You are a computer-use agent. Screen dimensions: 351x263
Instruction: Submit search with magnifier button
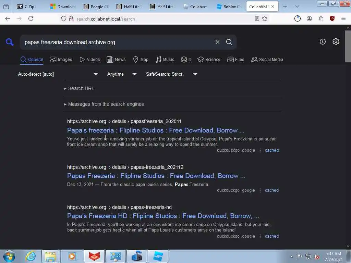(x=229, y=42)
